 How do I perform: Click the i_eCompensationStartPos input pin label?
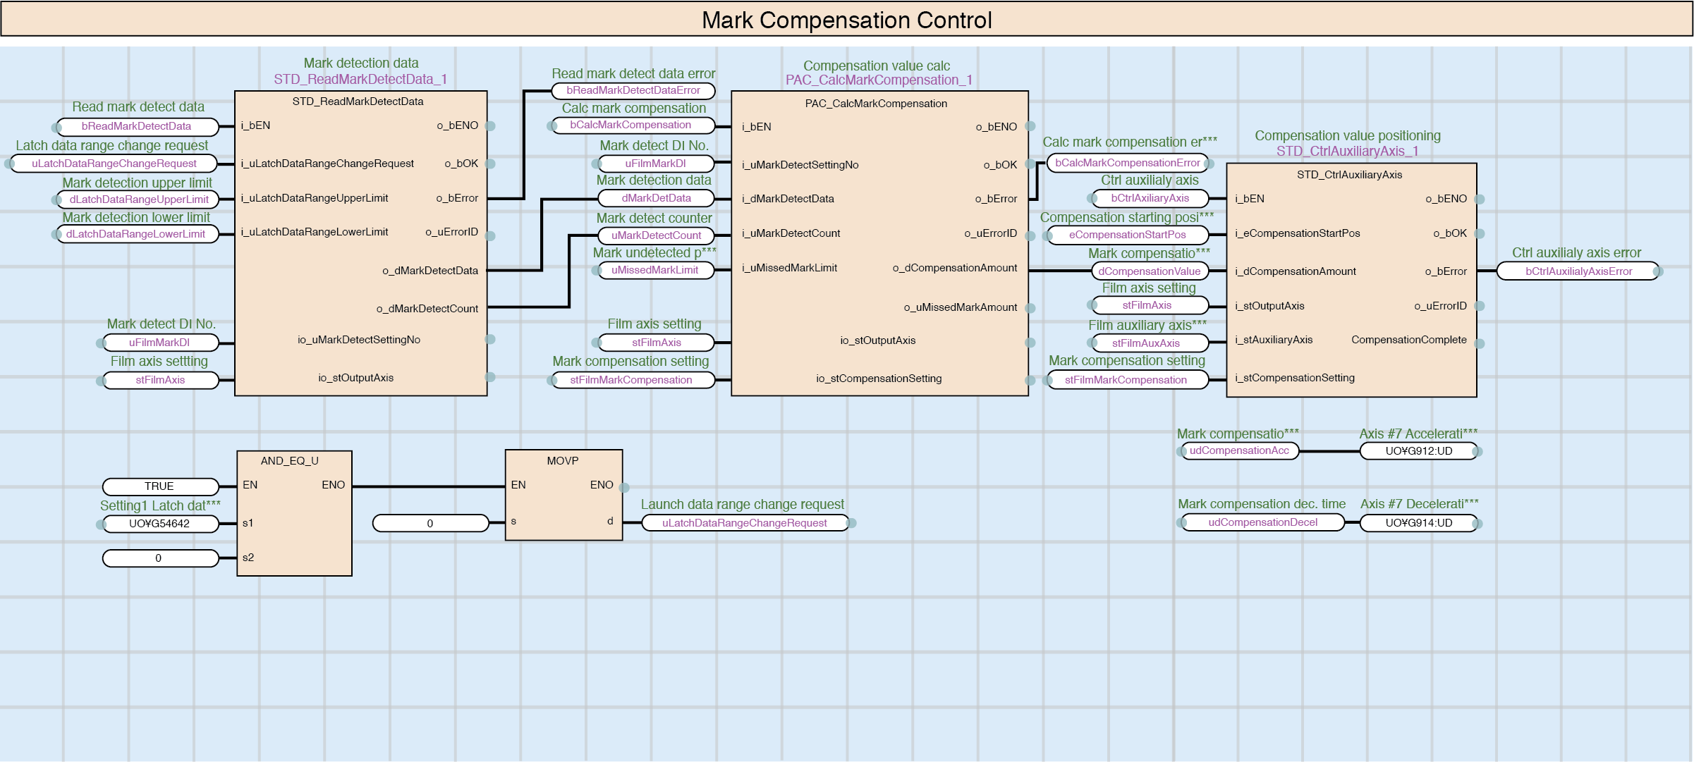(x=1298, y=233)
